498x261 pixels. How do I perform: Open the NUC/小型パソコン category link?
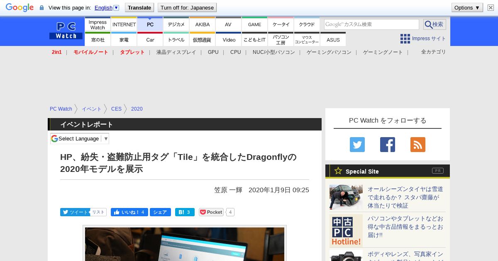(274, 52)
